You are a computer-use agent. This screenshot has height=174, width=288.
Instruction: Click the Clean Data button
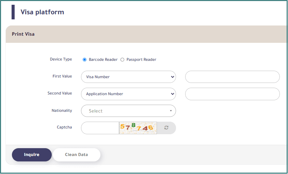(77, 155)
